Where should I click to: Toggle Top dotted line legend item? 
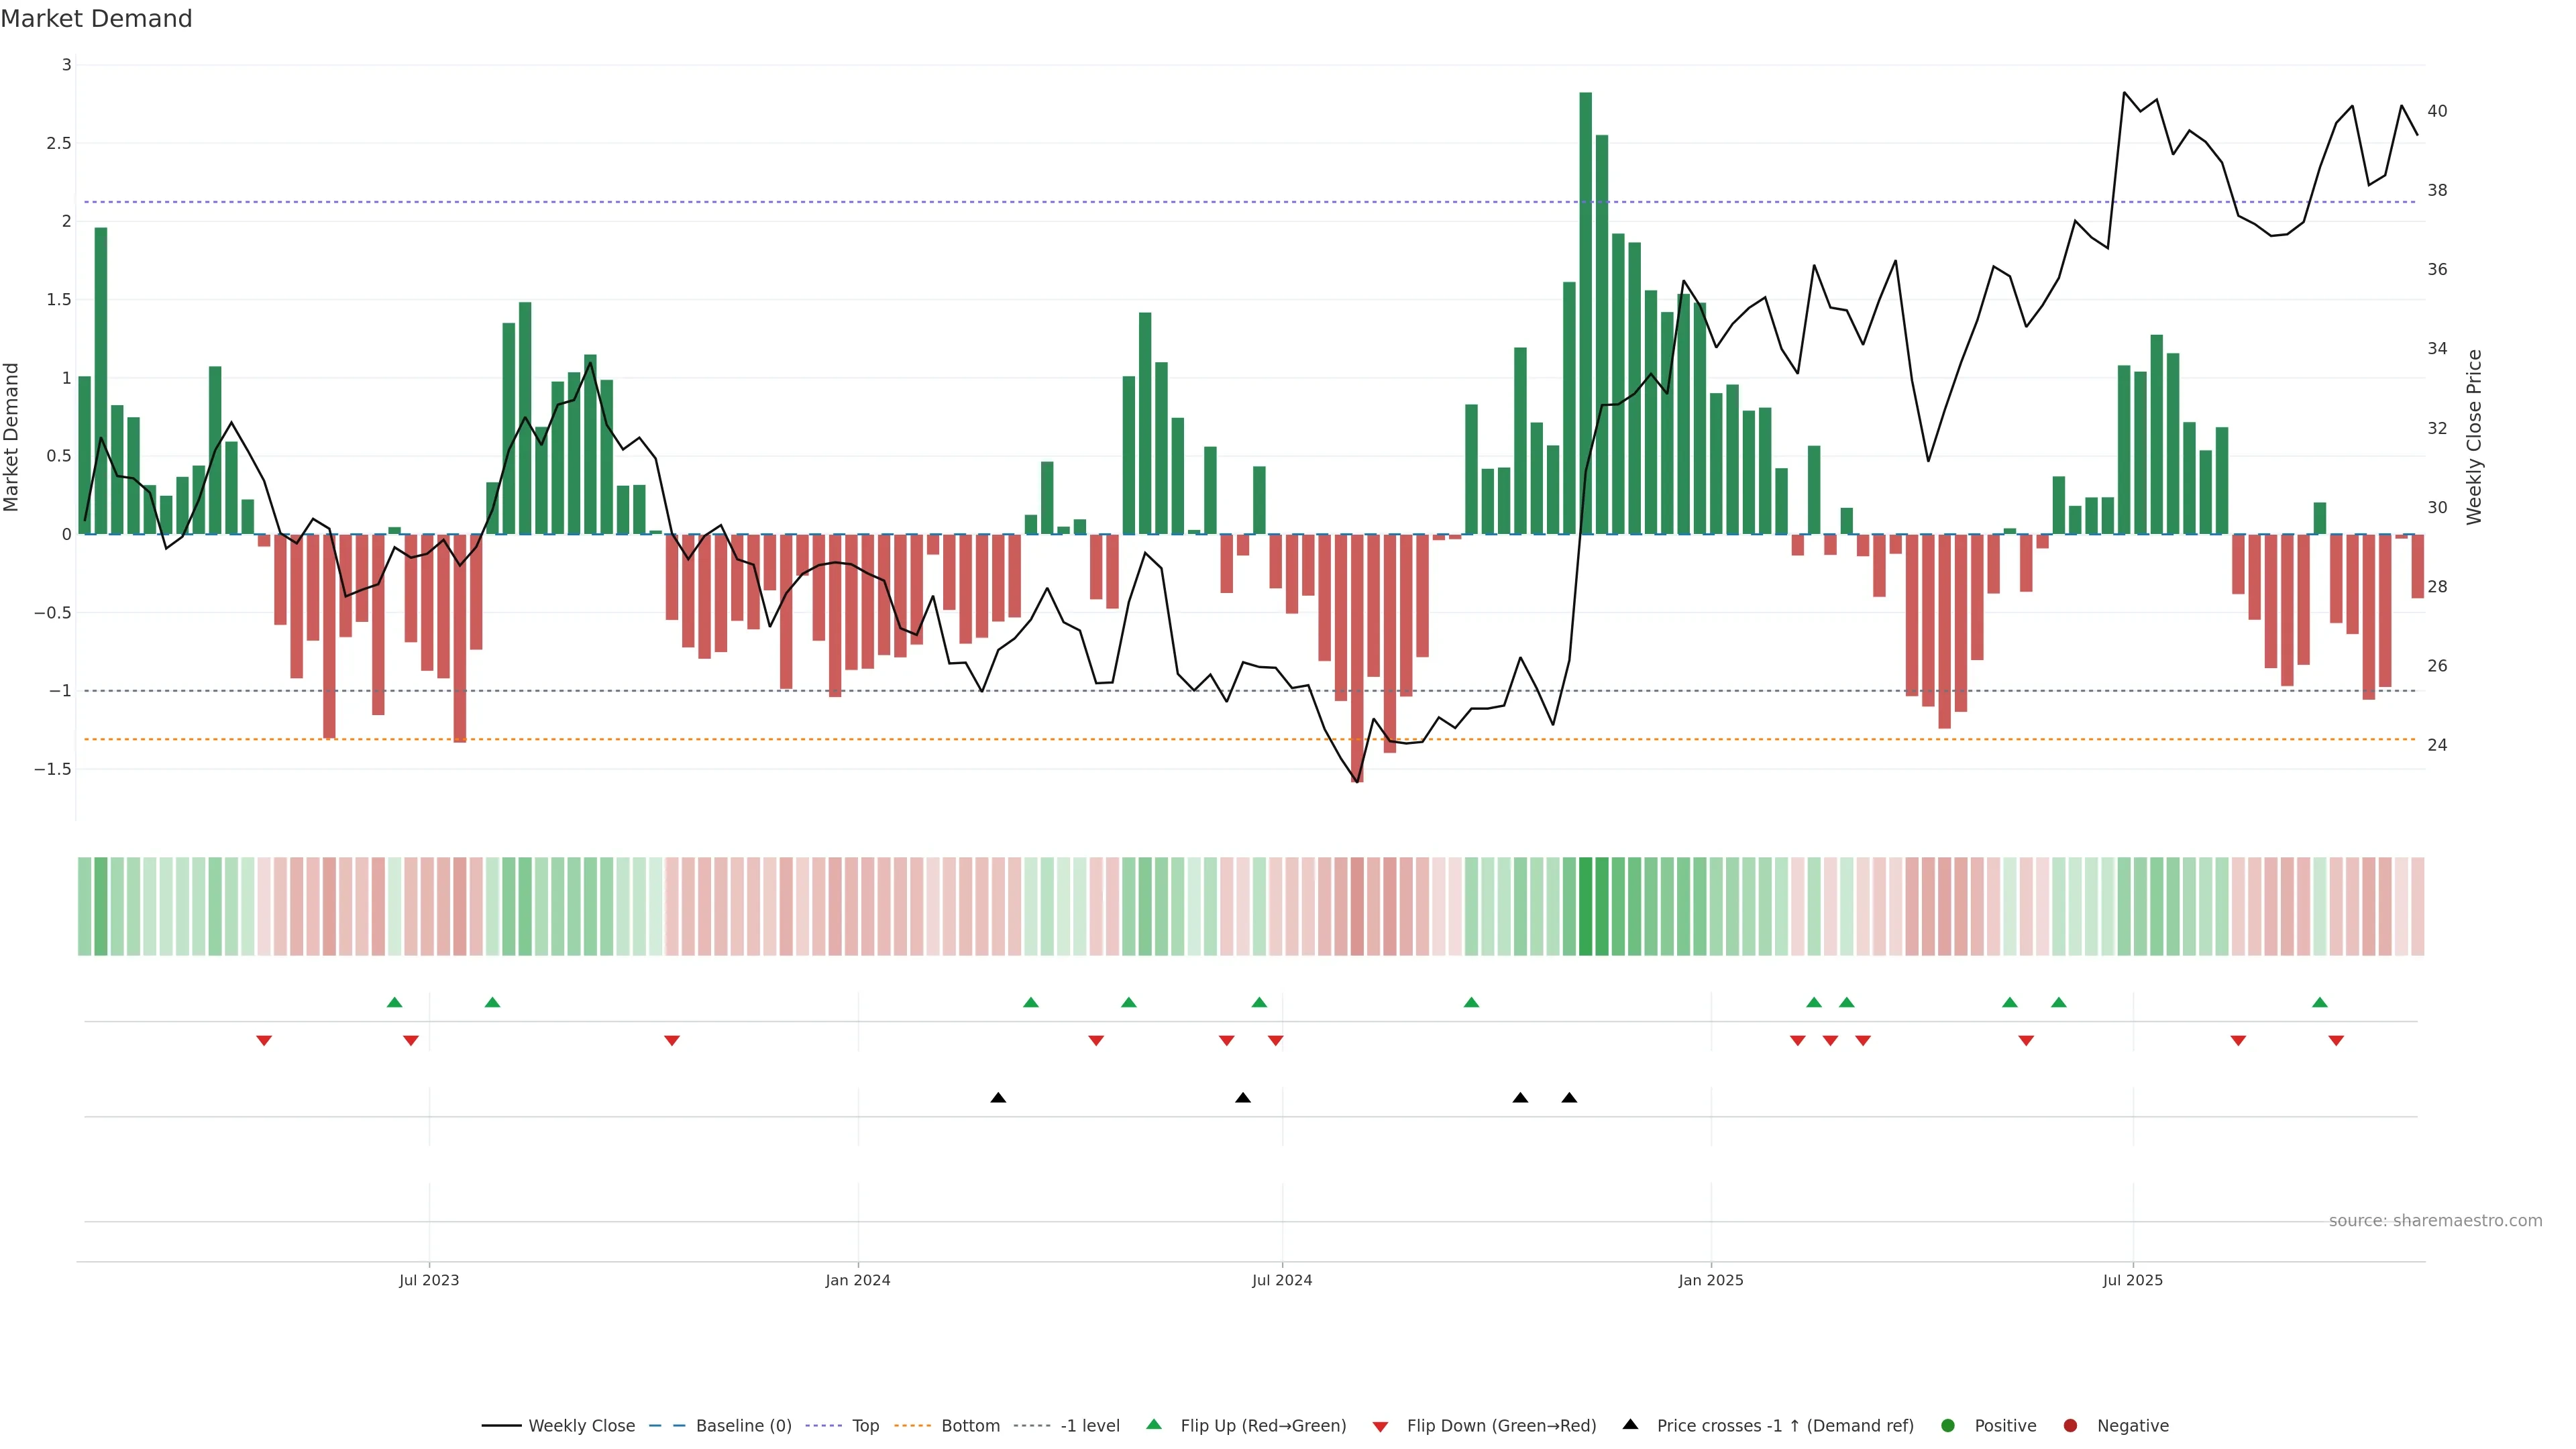coord(865,1425)
